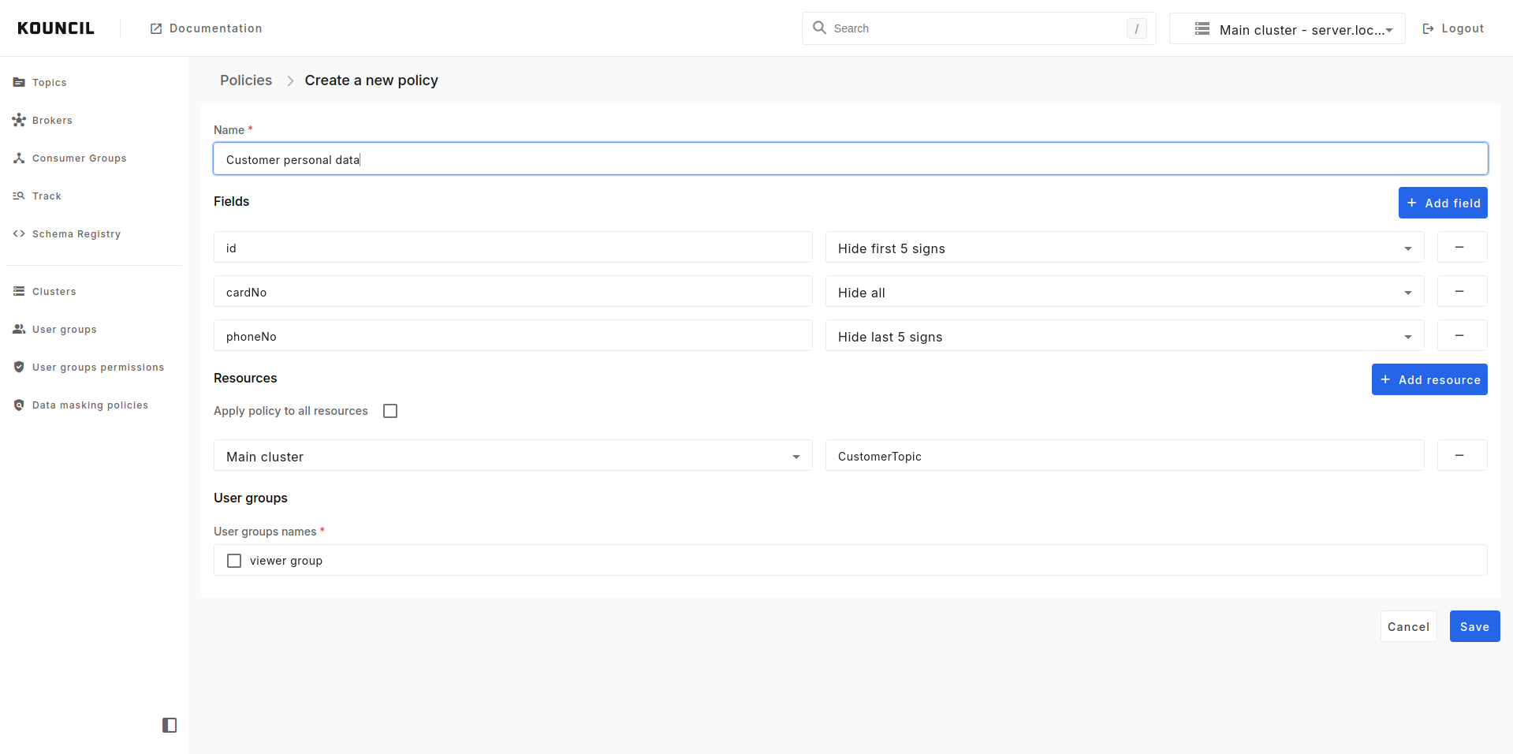Viewport: 1513px width, 754px height.
Task: Click the Brokers icon in sidebar
Action: point(19,120)
